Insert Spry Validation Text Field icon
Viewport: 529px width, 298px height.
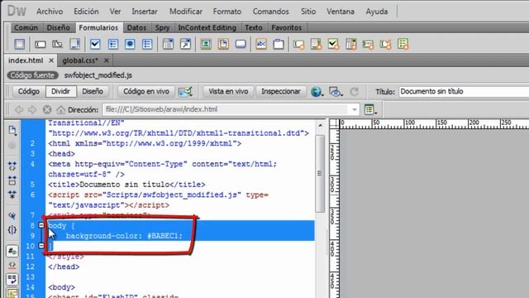[x=298, y=44]
